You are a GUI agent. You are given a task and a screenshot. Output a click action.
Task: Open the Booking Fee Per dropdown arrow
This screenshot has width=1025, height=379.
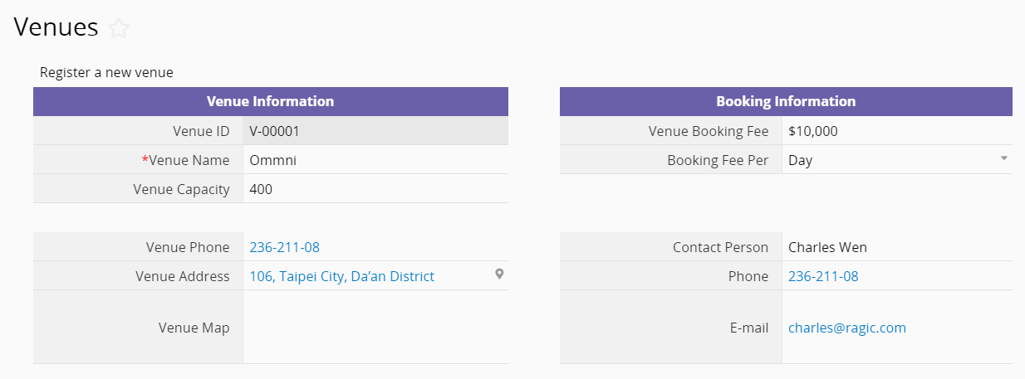(x=1003, y=158)
